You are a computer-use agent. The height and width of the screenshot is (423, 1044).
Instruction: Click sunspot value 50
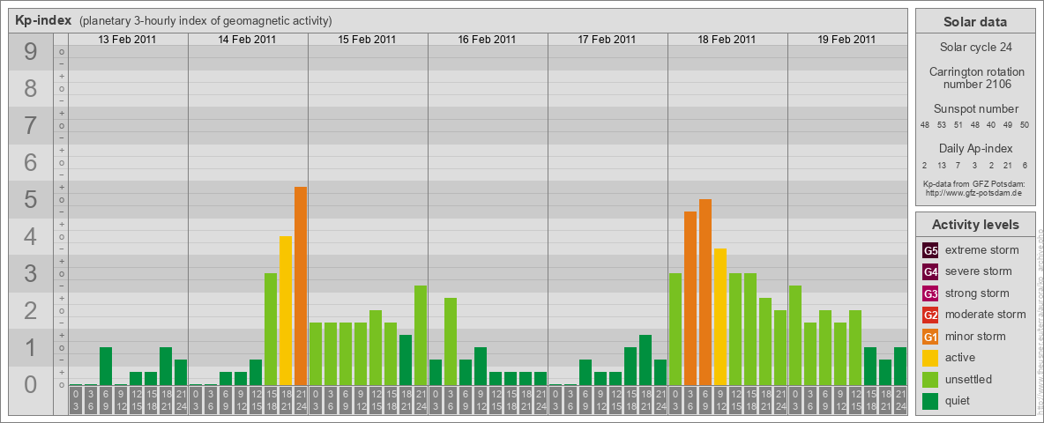tap(1025, 125)
